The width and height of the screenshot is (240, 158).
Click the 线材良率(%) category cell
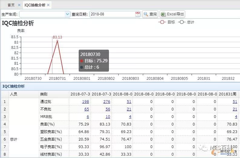tap(54, 154)
